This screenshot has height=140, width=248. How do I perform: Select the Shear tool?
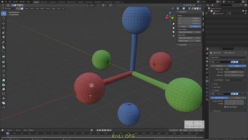(3, 103)
